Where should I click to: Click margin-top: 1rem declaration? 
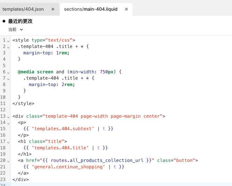(x=46, y=53)
